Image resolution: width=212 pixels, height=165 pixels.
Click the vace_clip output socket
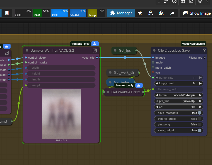pyautogui.click(x=97, y=58)
